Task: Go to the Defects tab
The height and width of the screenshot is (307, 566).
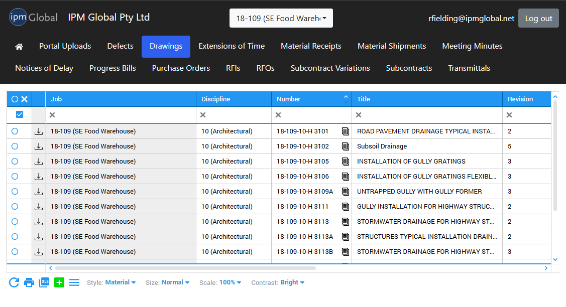Action: tap(120, 46)
